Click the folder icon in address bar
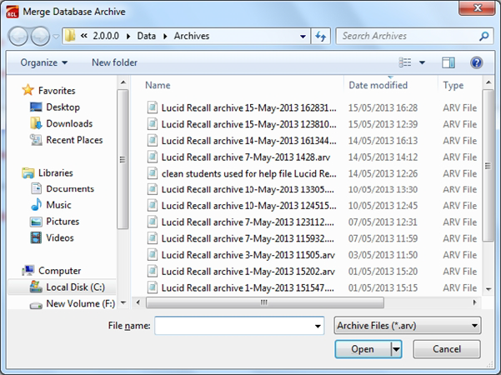501x375 pixels. [70, 36]
